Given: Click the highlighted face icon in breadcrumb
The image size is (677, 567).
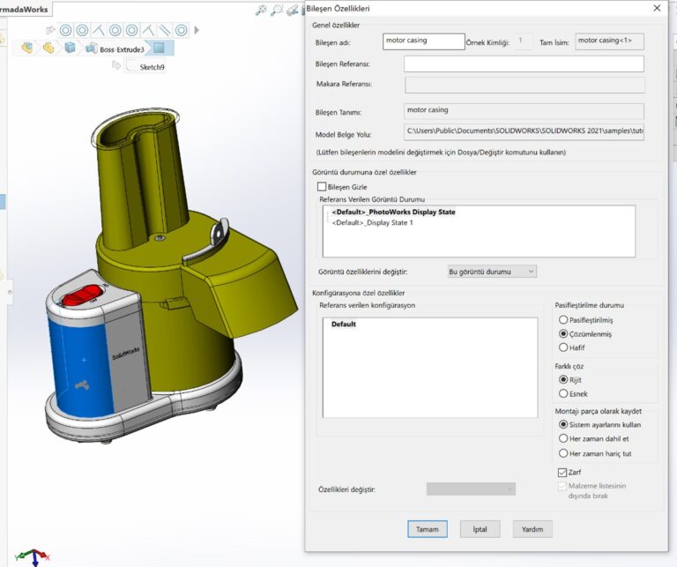Looking at the screenshot, I should [159, 48].
